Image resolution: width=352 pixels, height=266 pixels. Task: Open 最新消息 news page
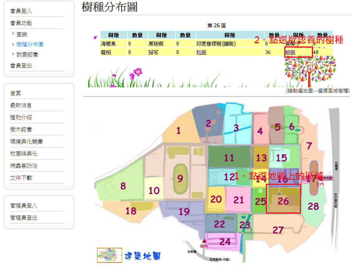click(21, 105)
